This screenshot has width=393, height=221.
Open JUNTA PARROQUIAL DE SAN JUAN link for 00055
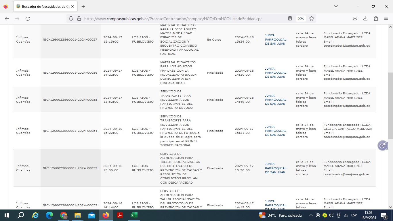coord(275,100)
